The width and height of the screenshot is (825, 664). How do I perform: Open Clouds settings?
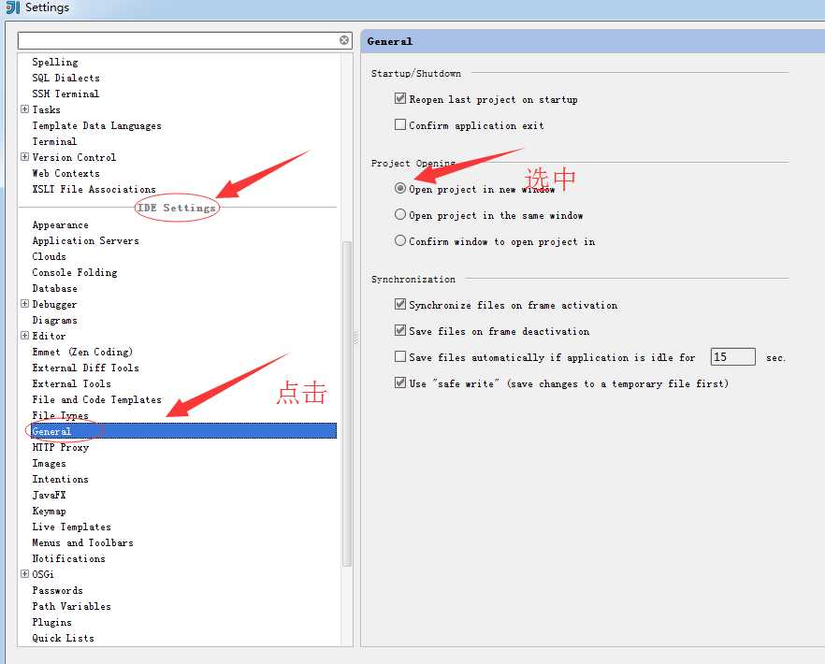pyautogui.click(x=50, y=256)
